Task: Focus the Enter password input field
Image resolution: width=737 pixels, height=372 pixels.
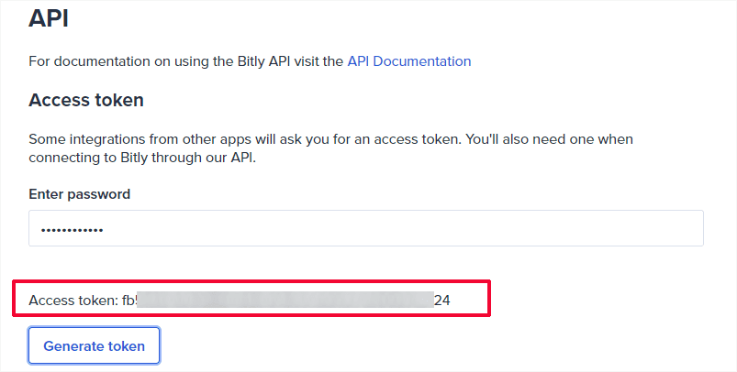Action: click(x=365, y=228)
